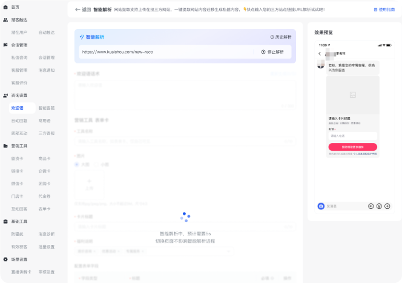Image resolution: width=402 pixels, height=283 pixels.
Task: Click the 潜客触达 people icon
Action: [5, 20]
